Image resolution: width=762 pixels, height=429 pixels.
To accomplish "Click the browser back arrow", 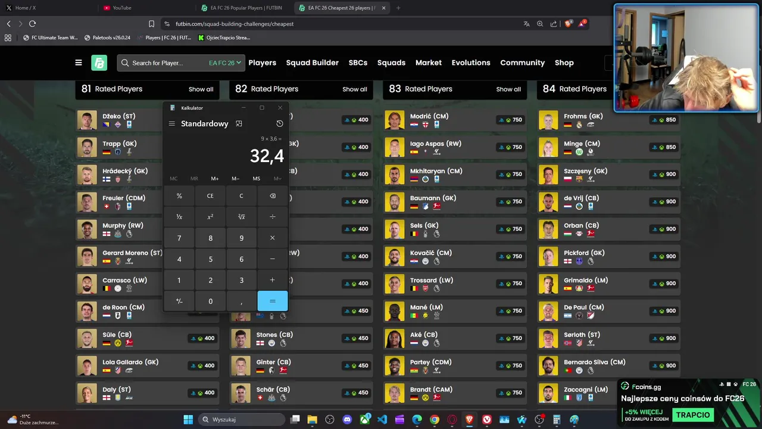I will click(x=8, y=24).
